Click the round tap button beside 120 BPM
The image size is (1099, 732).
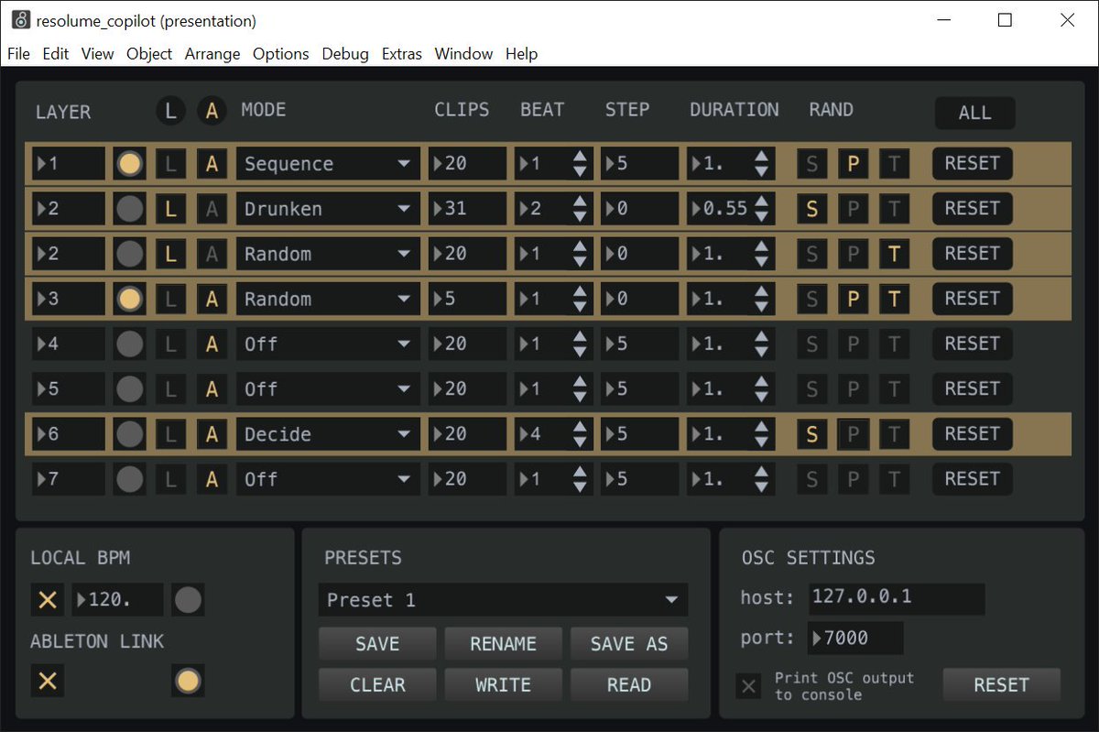tap(188, 600)
